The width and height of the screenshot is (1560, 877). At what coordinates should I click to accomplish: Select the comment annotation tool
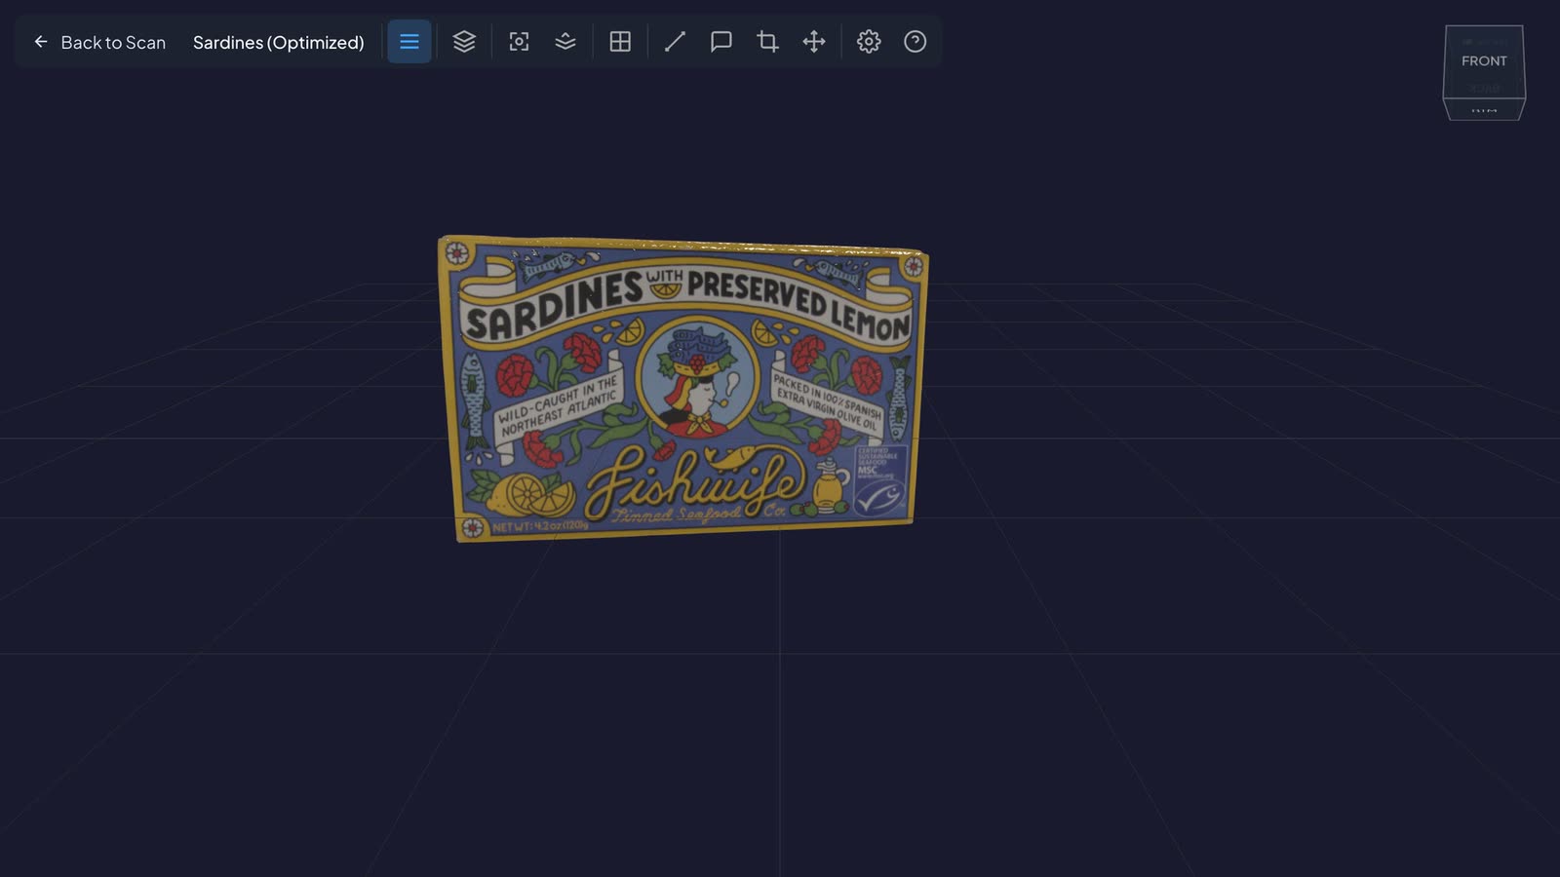(721, 42)
